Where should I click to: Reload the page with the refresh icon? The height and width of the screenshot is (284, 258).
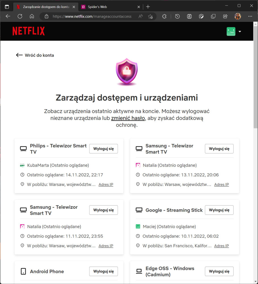[20, 16]
